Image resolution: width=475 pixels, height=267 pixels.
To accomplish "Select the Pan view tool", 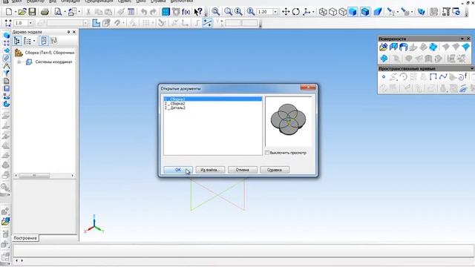I will click(x=286, y=12).
